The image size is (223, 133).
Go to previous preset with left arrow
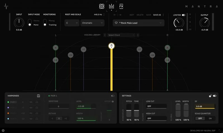click(115, 15)
